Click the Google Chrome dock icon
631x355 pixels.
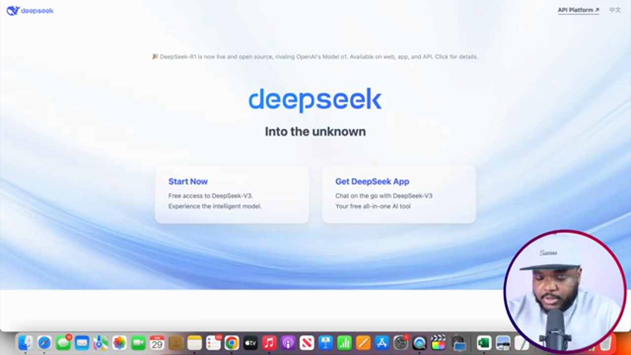[x=232, y=343]
